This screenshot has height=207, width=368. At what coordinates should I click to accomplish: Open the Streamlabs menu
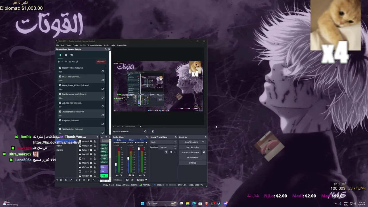click(122, 45)
